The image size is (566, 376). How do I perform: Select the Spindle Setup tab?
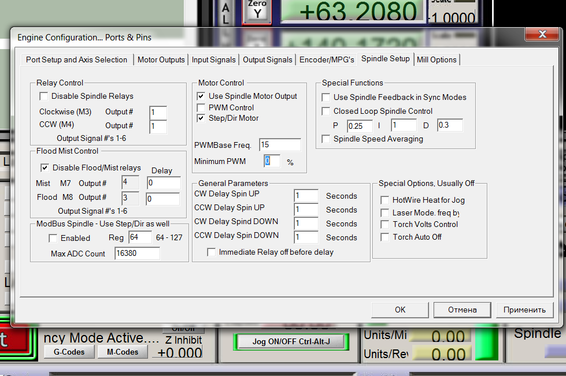(385, 59)
